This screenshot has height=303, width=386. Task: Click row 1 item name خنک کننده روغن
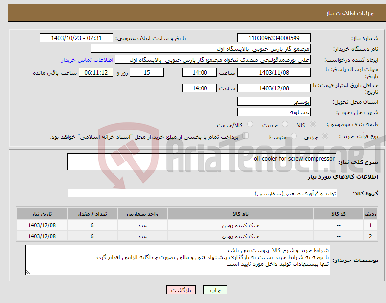point(240,225)
